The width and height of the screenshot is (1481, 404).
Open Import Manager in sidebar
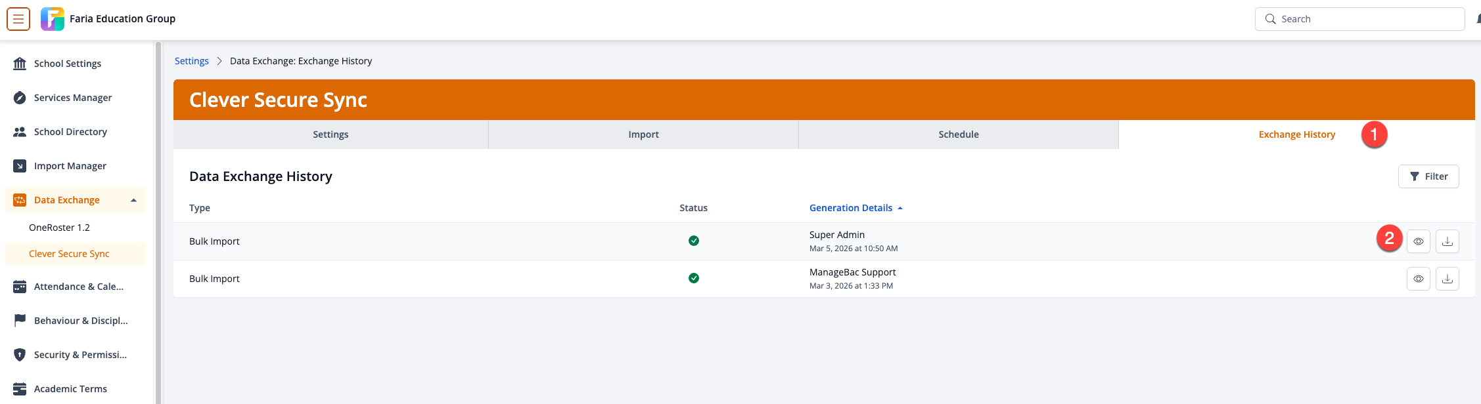[70, 166]
